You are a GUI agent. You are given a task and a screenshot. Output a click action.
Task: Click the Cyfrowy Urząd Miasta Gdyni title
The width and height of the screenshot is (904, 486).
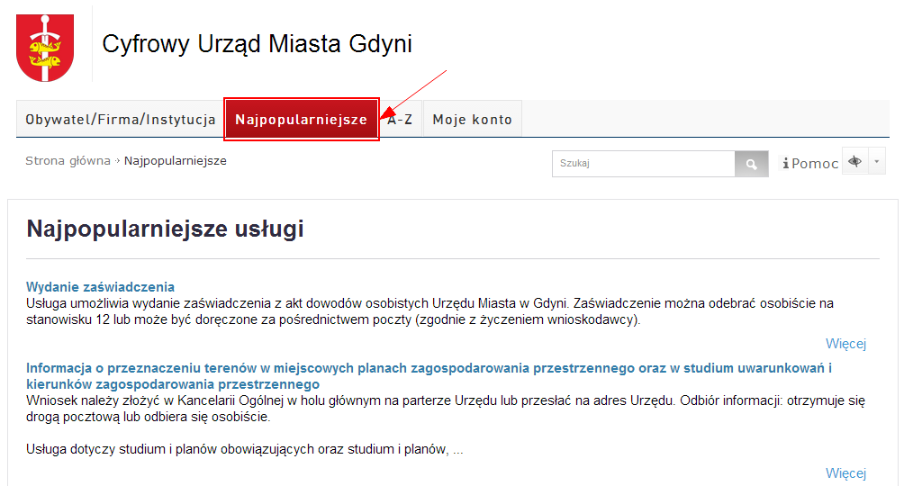coord(257,44)
